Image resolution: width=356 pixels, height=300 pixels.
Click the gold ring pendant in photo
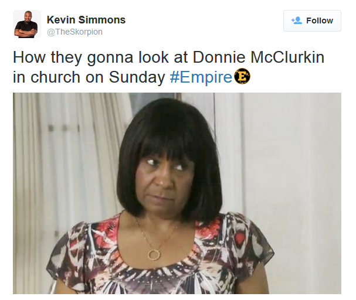(x=154, y=255)
